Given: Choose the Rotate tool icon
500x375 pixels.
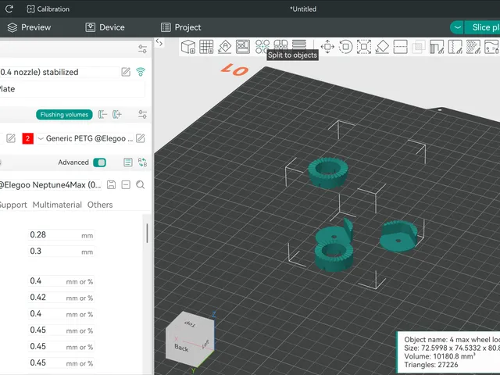Looking at the screenshot, I should click(x=345, y=47).
